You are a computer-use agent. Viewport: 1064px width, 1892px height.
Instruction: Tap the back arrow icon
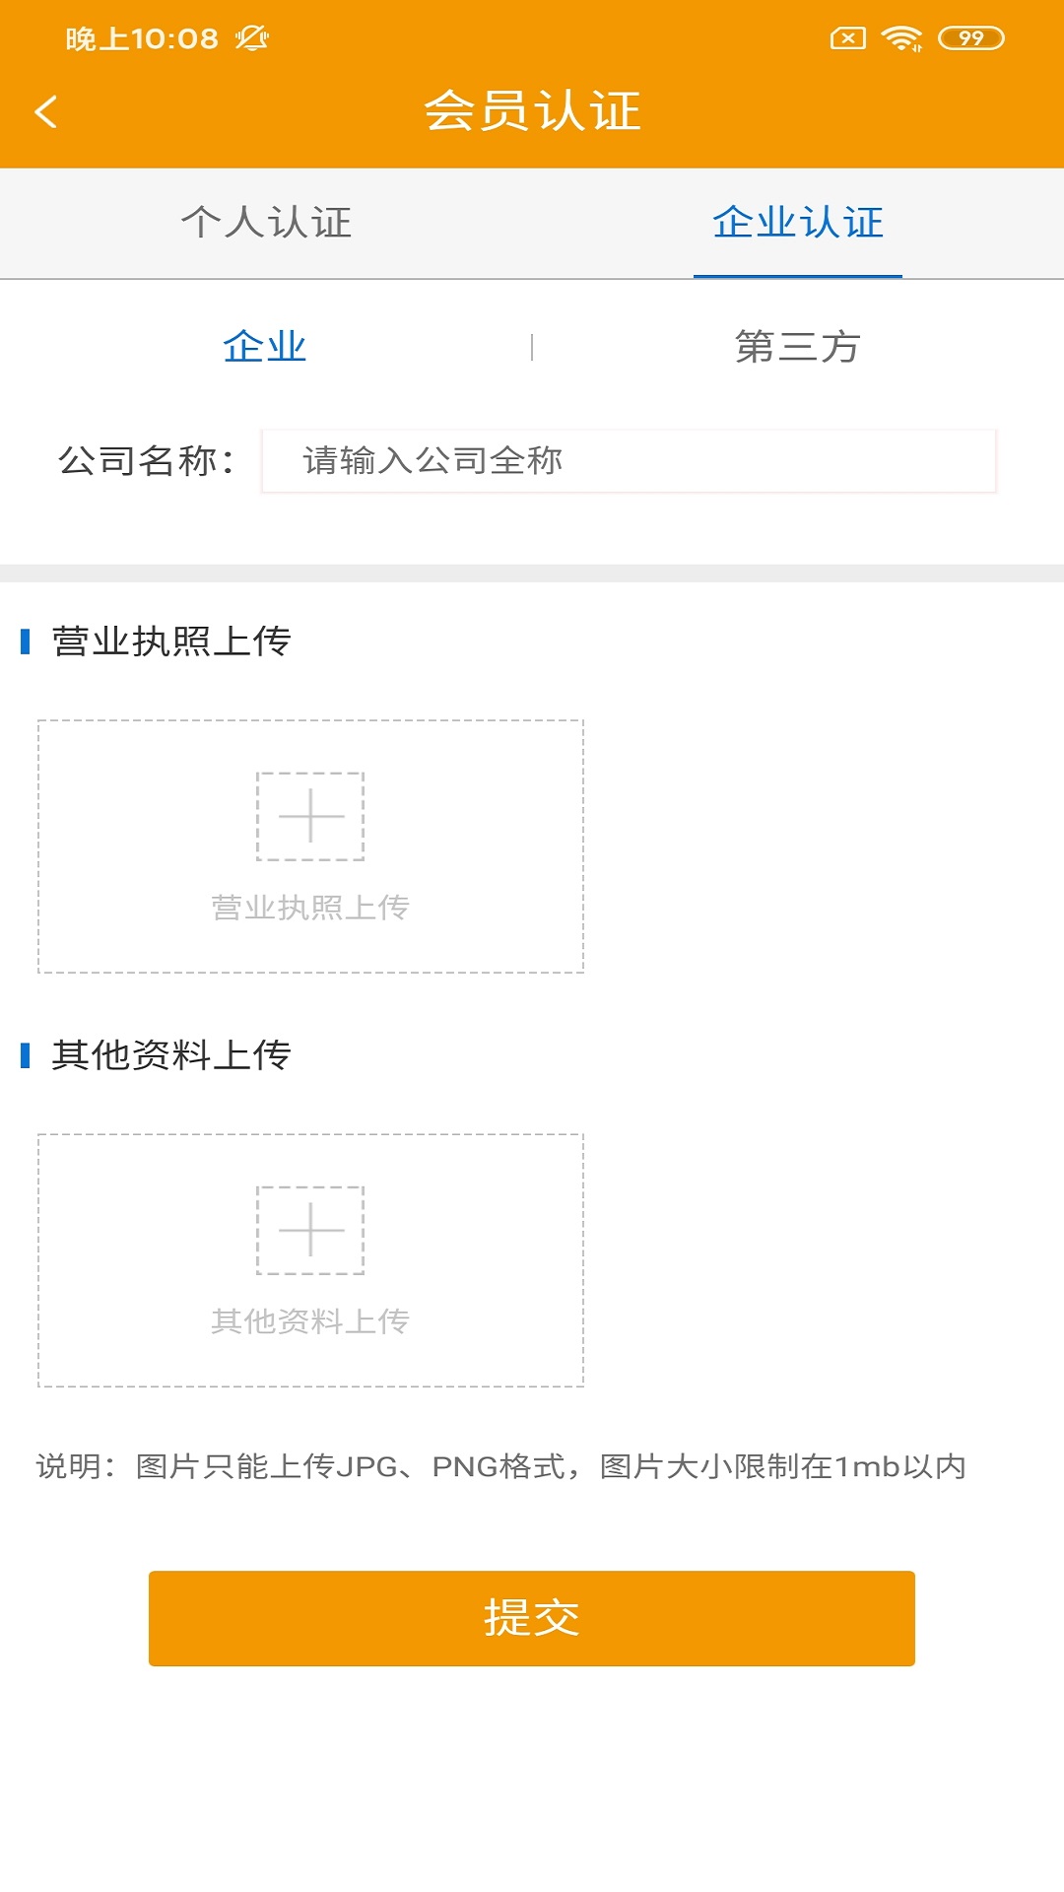point(45,111)
